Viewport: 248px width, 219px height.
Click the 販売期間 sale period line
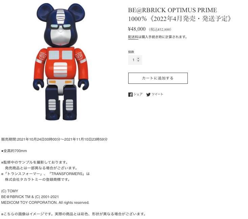pyautogui.click(x=54, y=139)
